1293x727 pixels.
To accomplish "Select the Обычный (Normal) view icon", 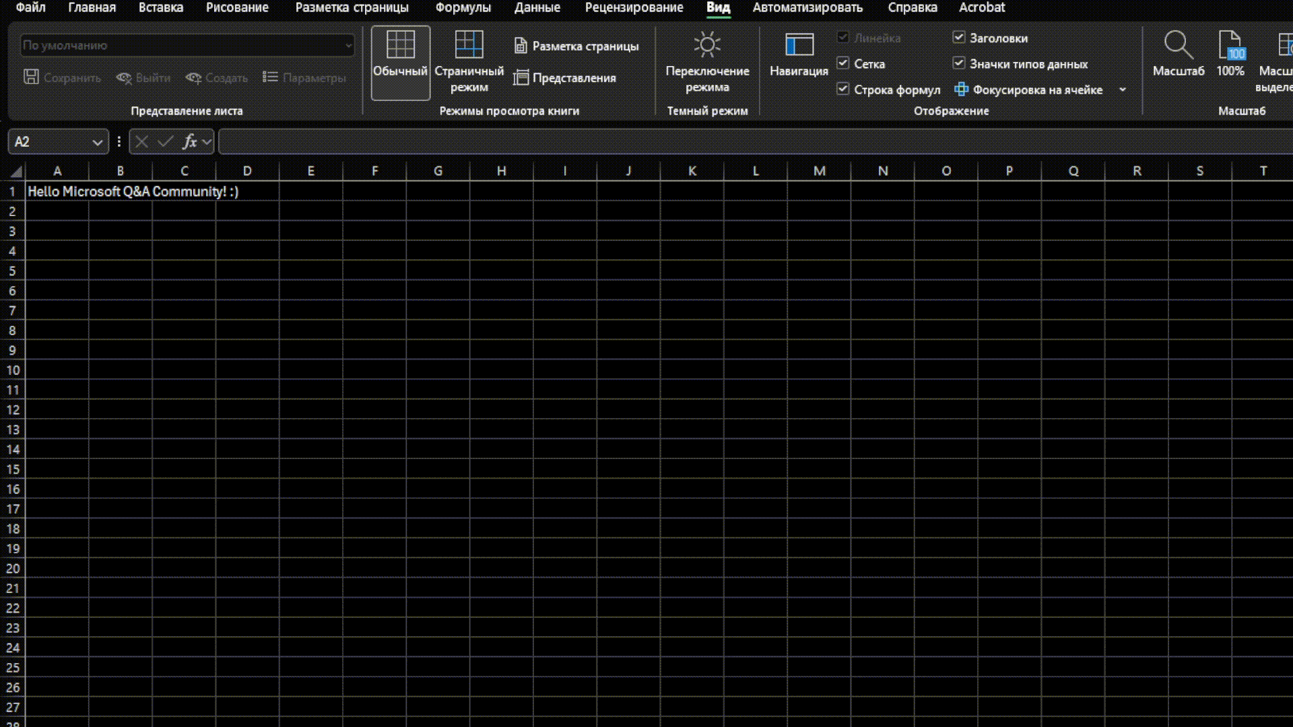I will pyautogui.click(x=400, y=63).
